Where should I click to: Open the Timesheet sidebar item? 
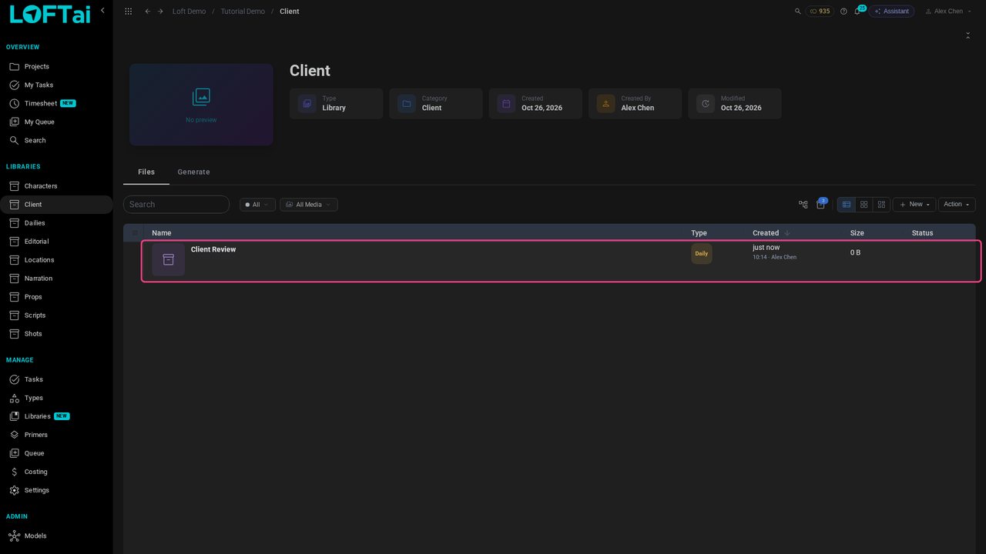56,104
